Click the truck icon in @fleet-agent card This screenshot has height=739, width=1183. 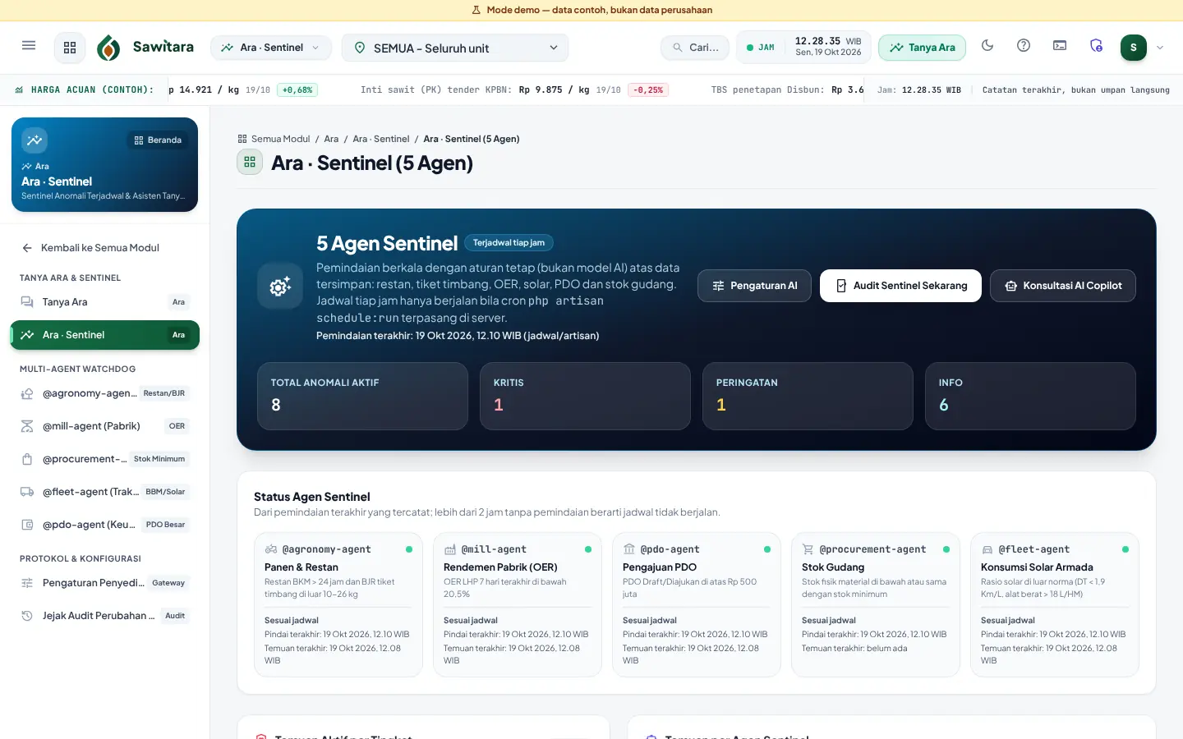coord(987,549)
